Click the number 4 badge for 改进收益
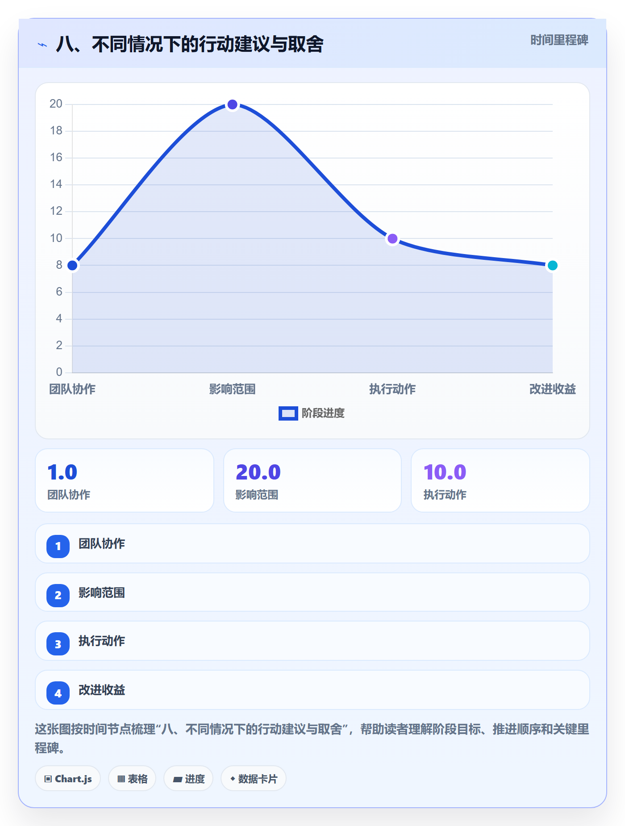Viewport: 625px width, 826px height. (58, 693)
